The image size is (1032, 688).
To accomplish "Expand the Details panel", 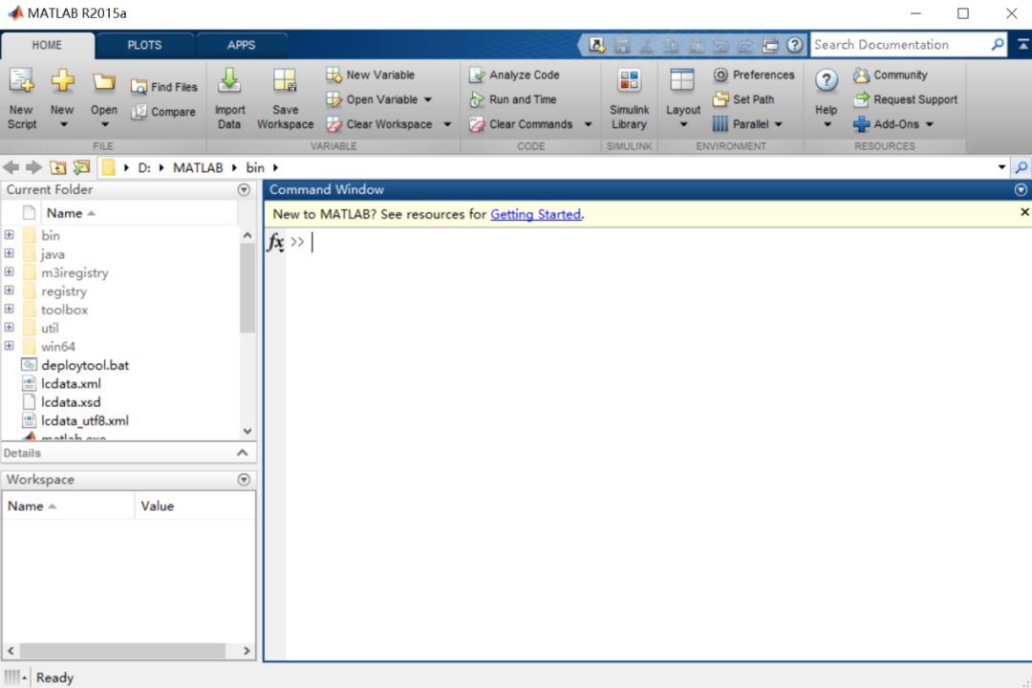I will coord(242,453).
